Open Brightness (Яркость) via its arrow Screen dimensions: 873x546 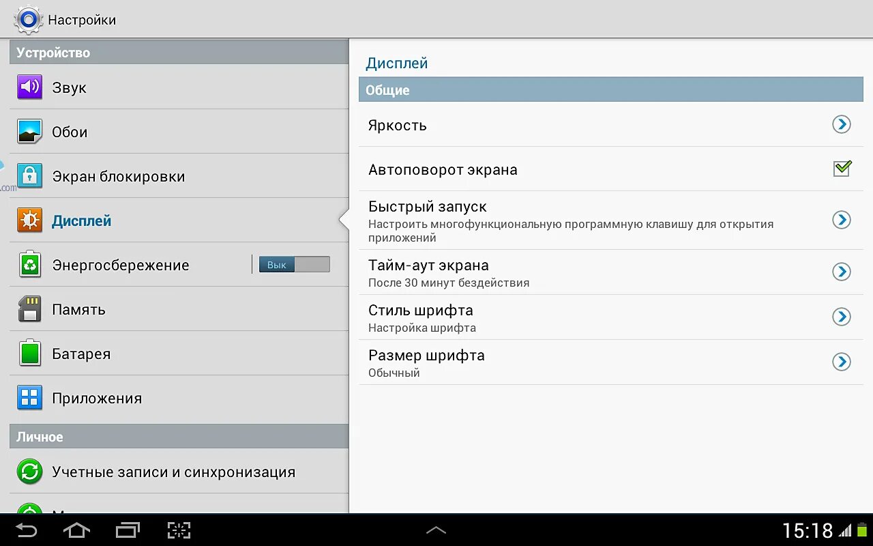point(842,125)
